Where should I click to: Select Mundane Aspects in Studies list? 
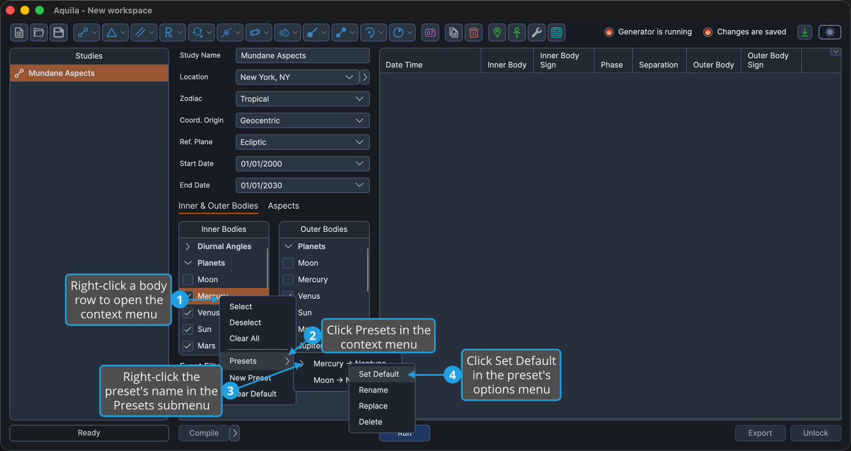(x=89, y=73)
